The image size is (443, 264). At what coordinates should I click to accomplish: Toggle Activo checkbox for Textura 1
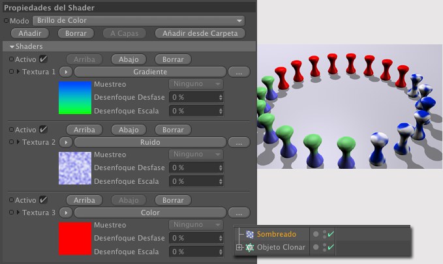pos(43,59)
